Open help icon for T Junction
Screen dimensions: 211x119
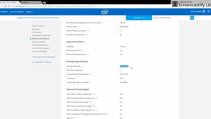coord(76,78)
